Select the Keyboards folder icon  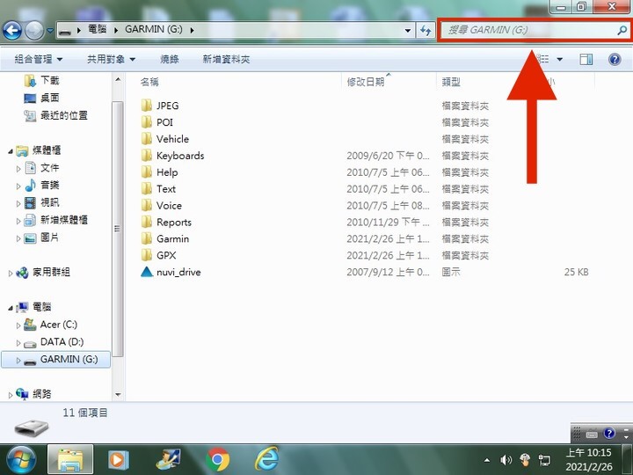(147, 156)
